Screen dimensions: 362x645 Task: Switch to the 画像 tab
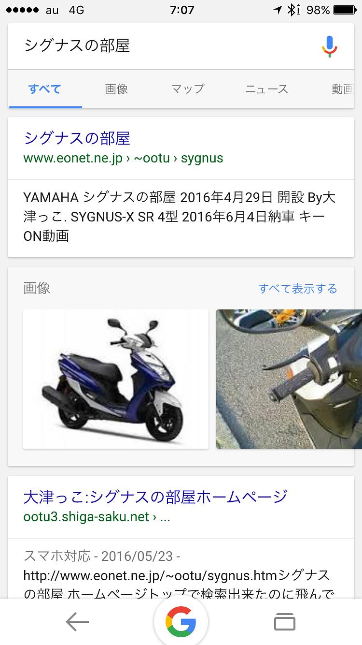pyautogui.click(x=116, y=89)
